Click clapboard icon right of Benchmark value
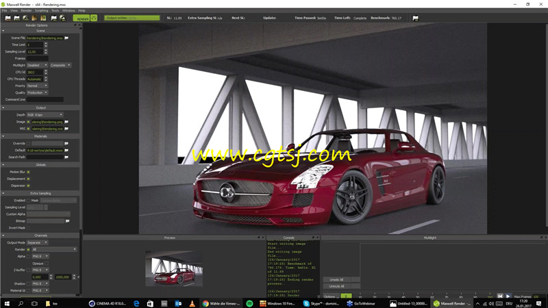 coord(415,18)
